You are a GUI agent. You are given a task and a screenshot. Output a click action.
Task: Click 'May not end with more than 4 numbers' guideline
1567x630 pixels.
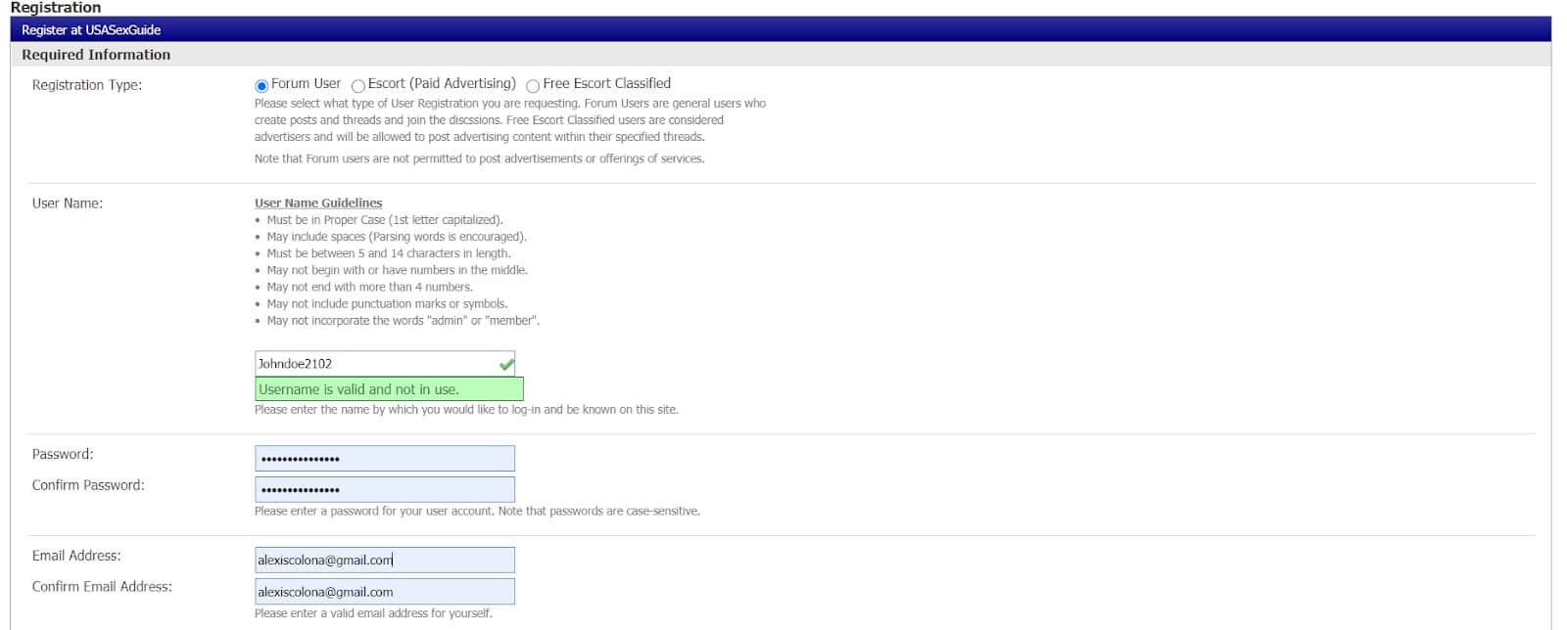click(369, 287)
